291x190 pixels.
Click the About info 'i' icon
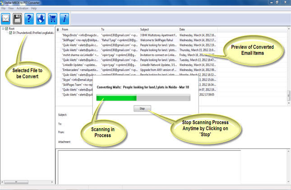pyautogui.click(x=65, y=19)
